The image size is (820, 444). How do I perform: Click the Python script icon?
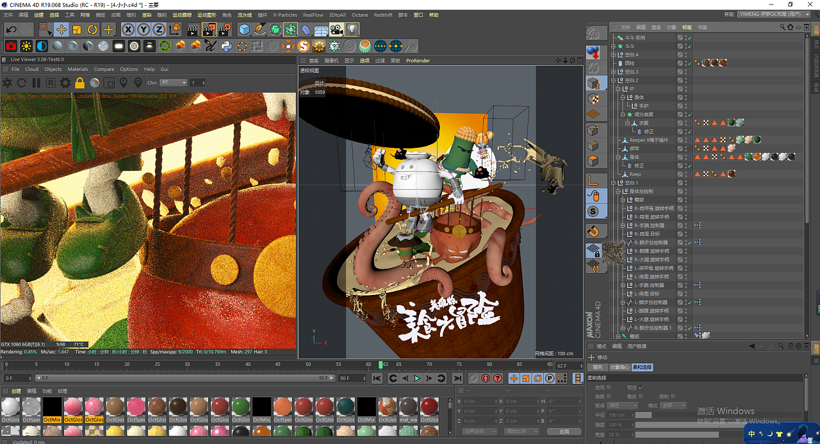point(226,46)
